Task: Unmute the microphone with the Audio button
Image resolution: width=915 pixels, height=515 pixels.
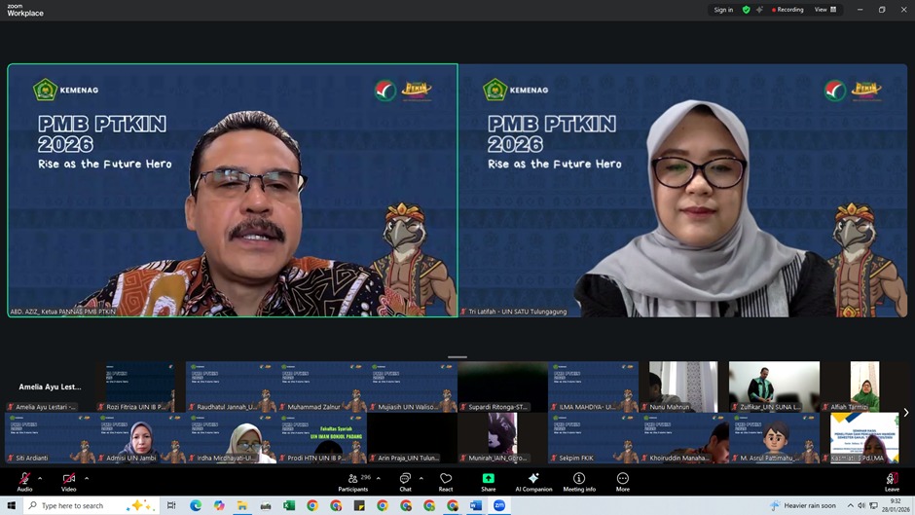Action: (x=24, y=480)
